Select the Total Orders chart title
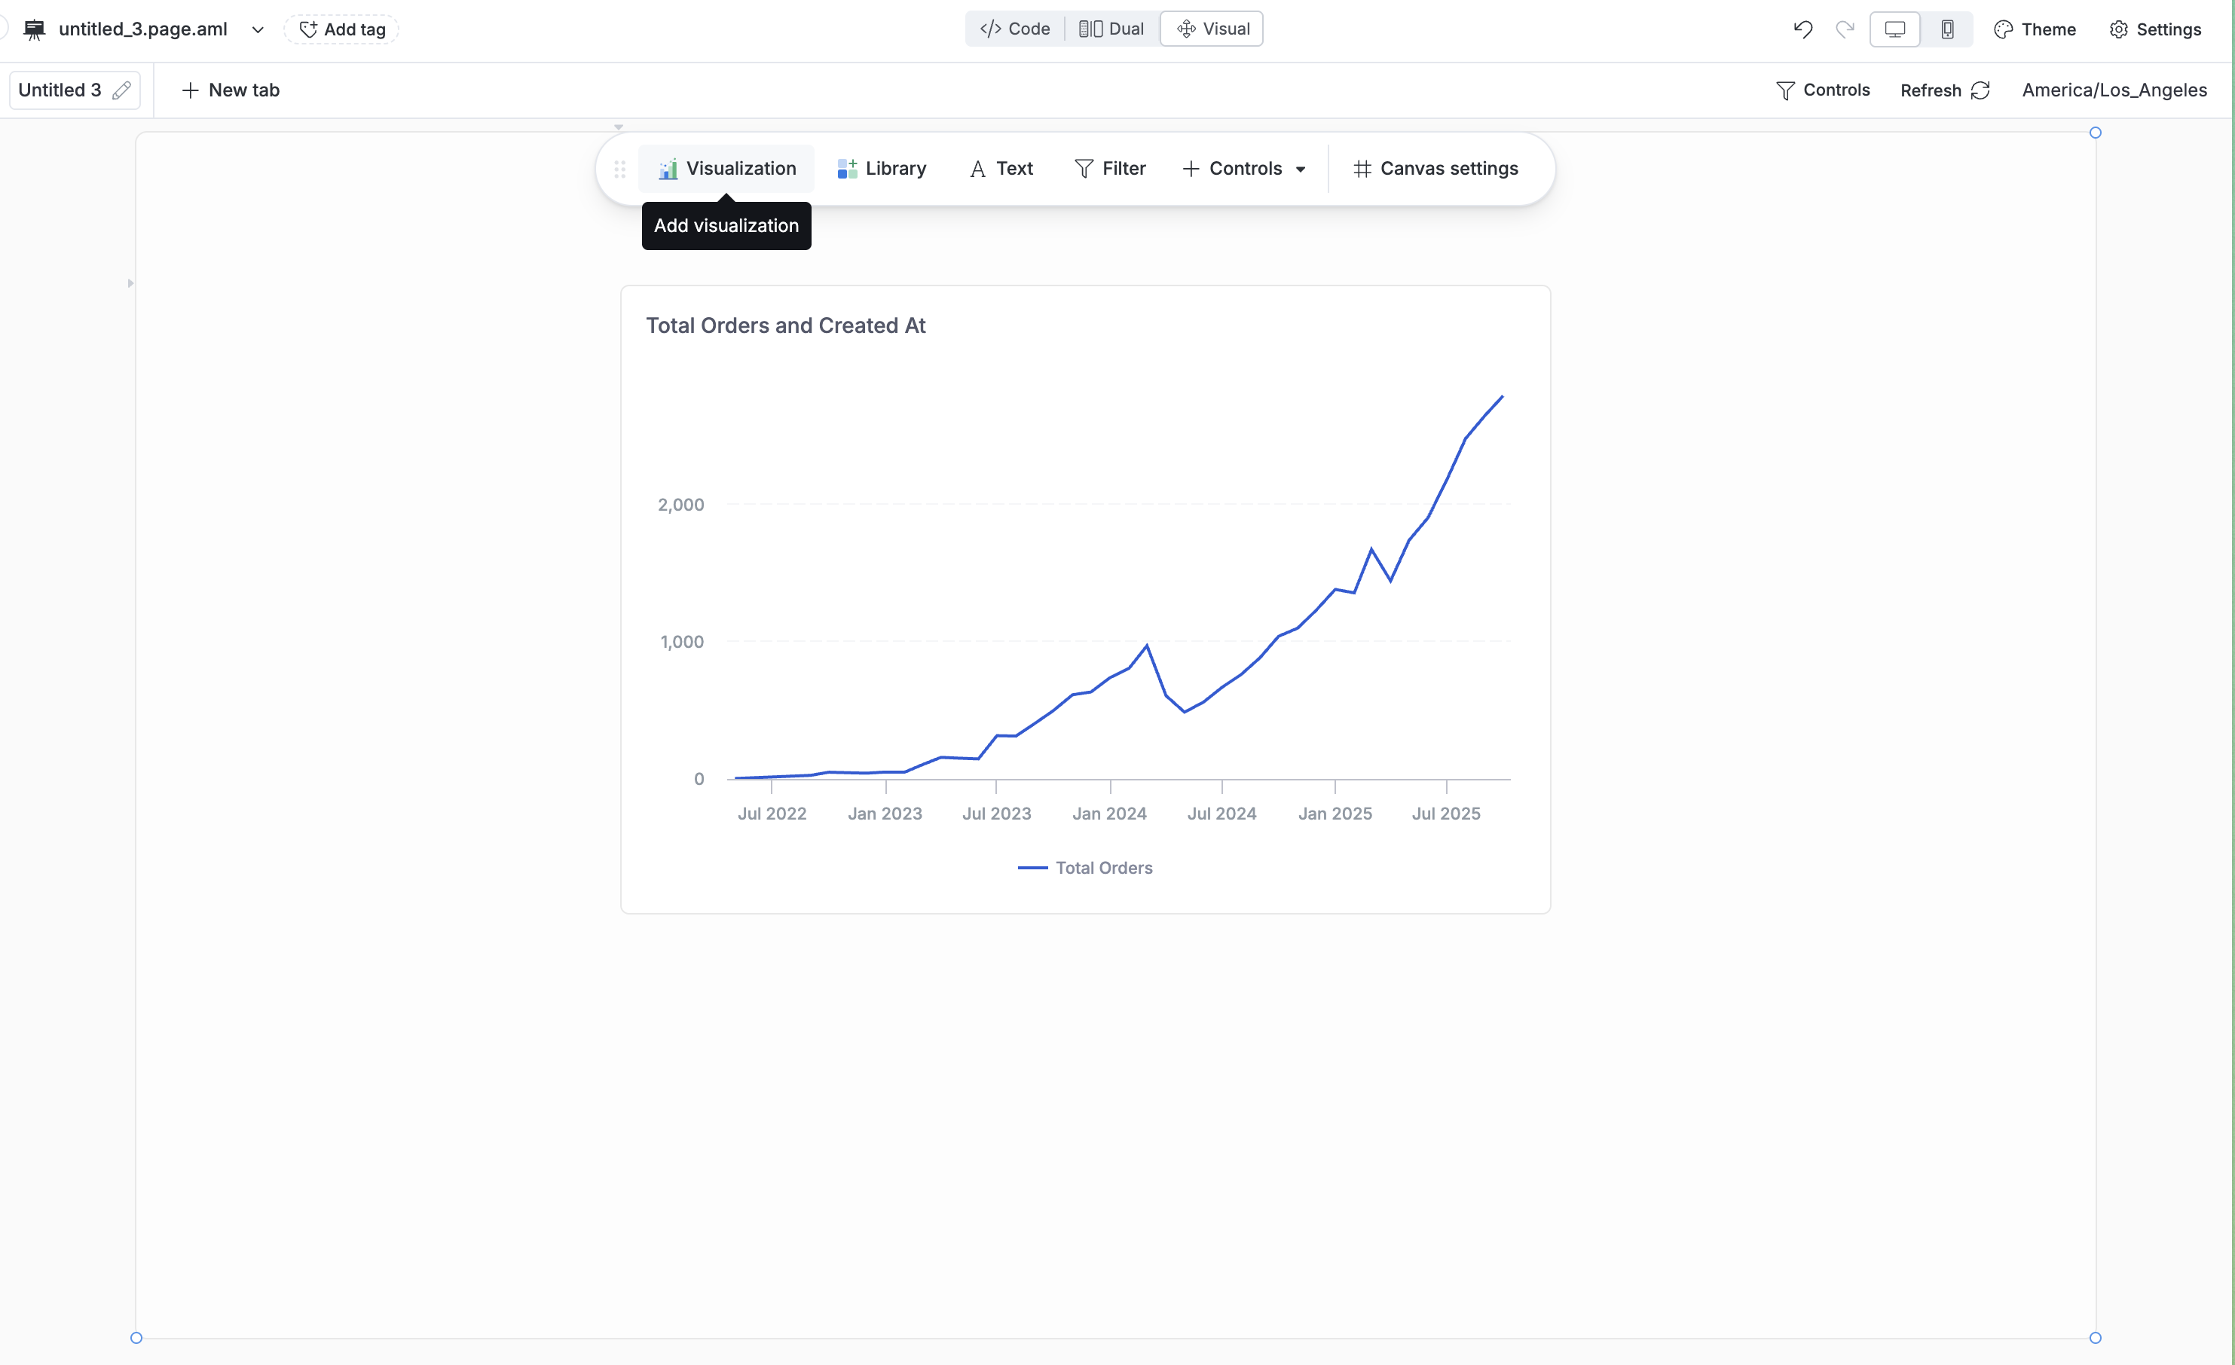The width and height of the screenshot is (2235, 1365). tap(785, 325)
